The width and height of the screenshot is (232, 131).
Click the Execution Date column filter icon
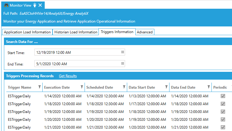point(82,87)
